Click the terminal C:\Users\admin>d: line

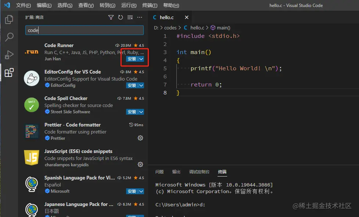(180, 204)
